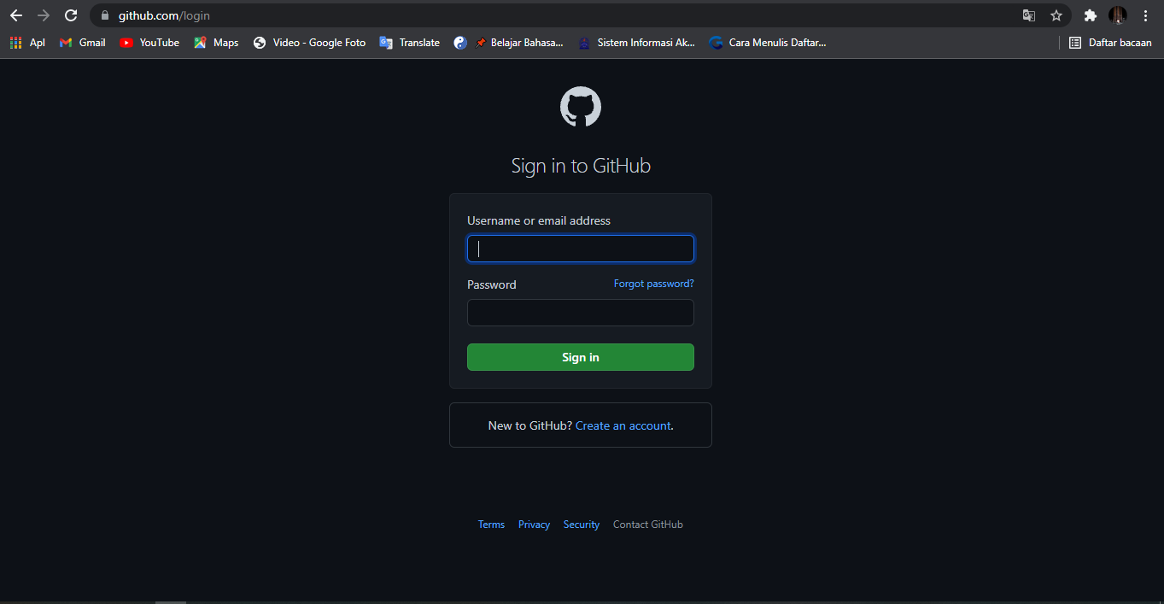Viewport: 1164px width, 604px height.
Task: Click the Forgot password? link
Action: click(654, 284)
